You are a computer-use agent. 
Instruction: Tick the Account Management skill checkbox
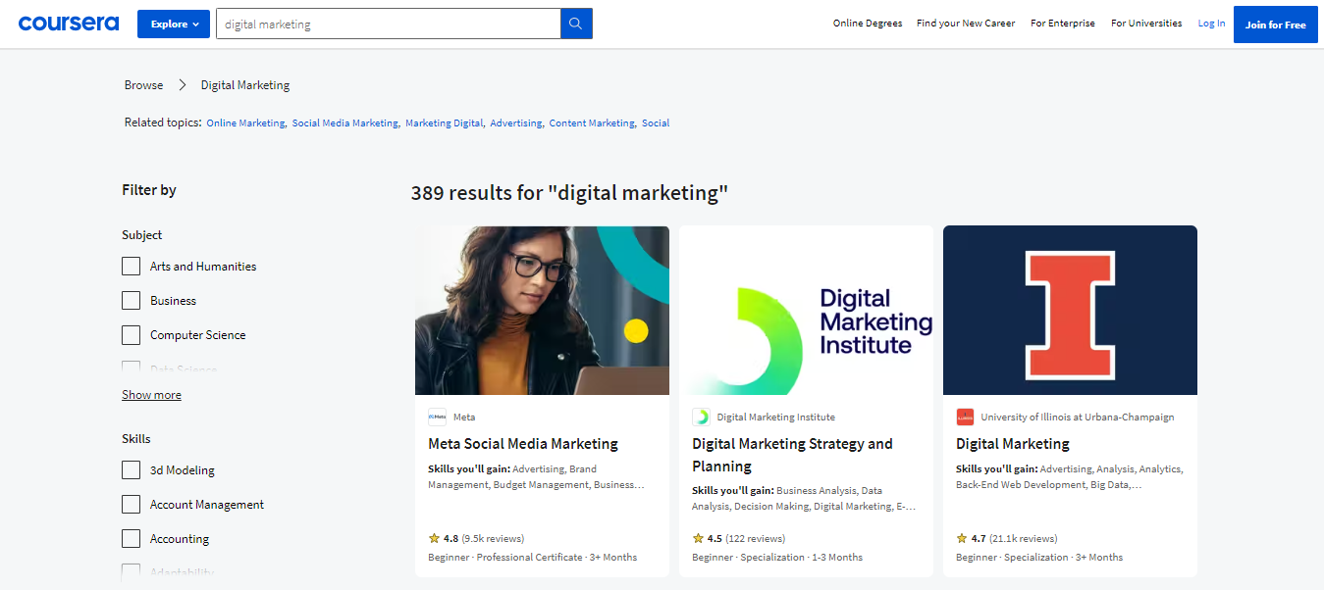tap(132, 505)
